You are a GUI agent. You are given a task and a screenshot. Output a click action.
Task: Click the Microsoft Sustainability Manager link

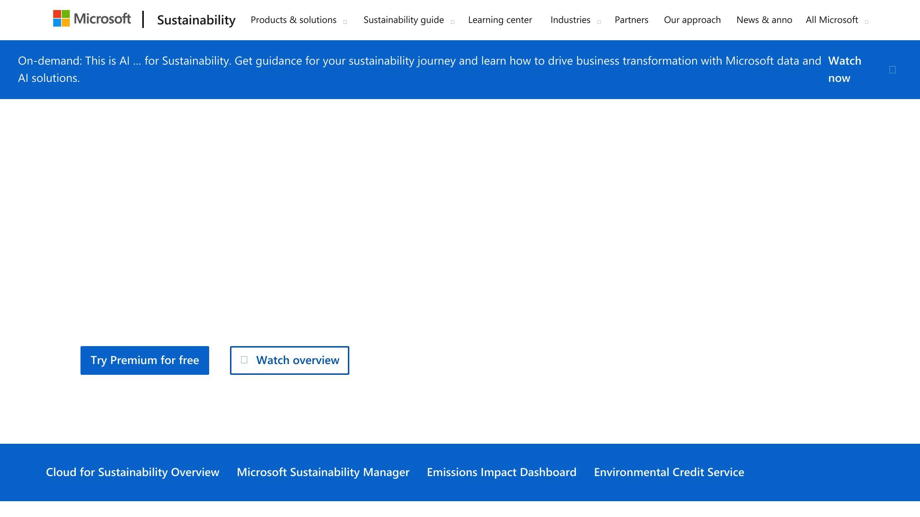323,472
